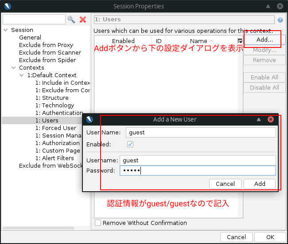
Task: Collapse the Session tree node
Action: (x=6, y=30)
